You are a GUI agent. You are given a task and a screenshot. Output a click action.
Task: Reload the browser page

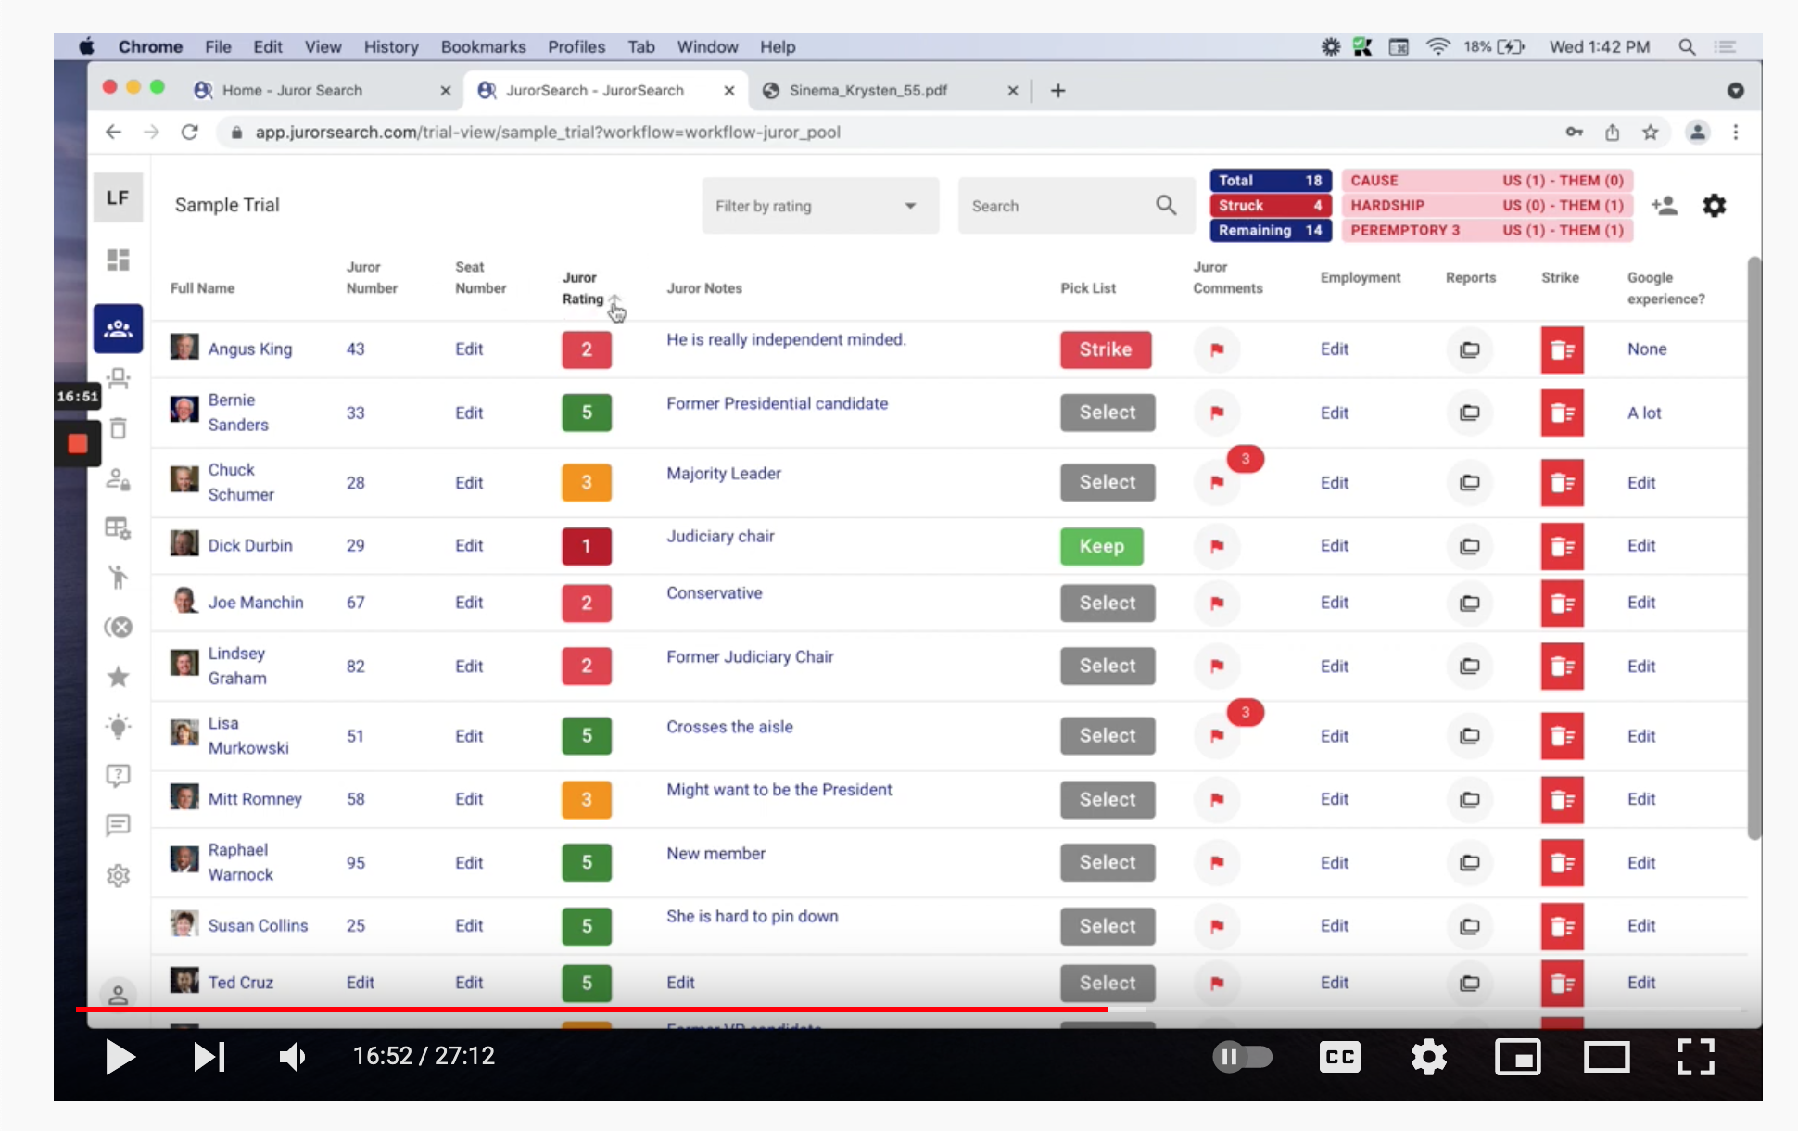click(x=190, y=133)
